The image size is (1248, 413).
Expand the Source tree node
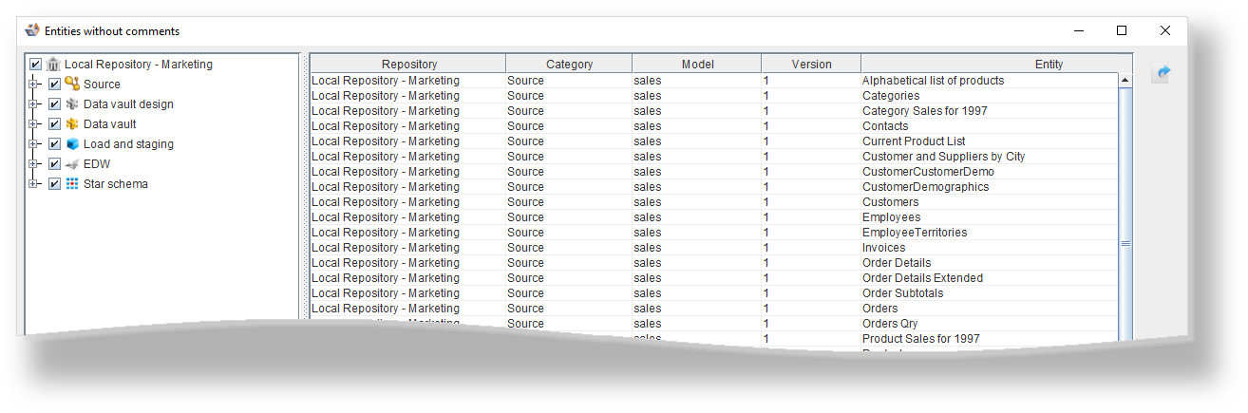point(34,84)
